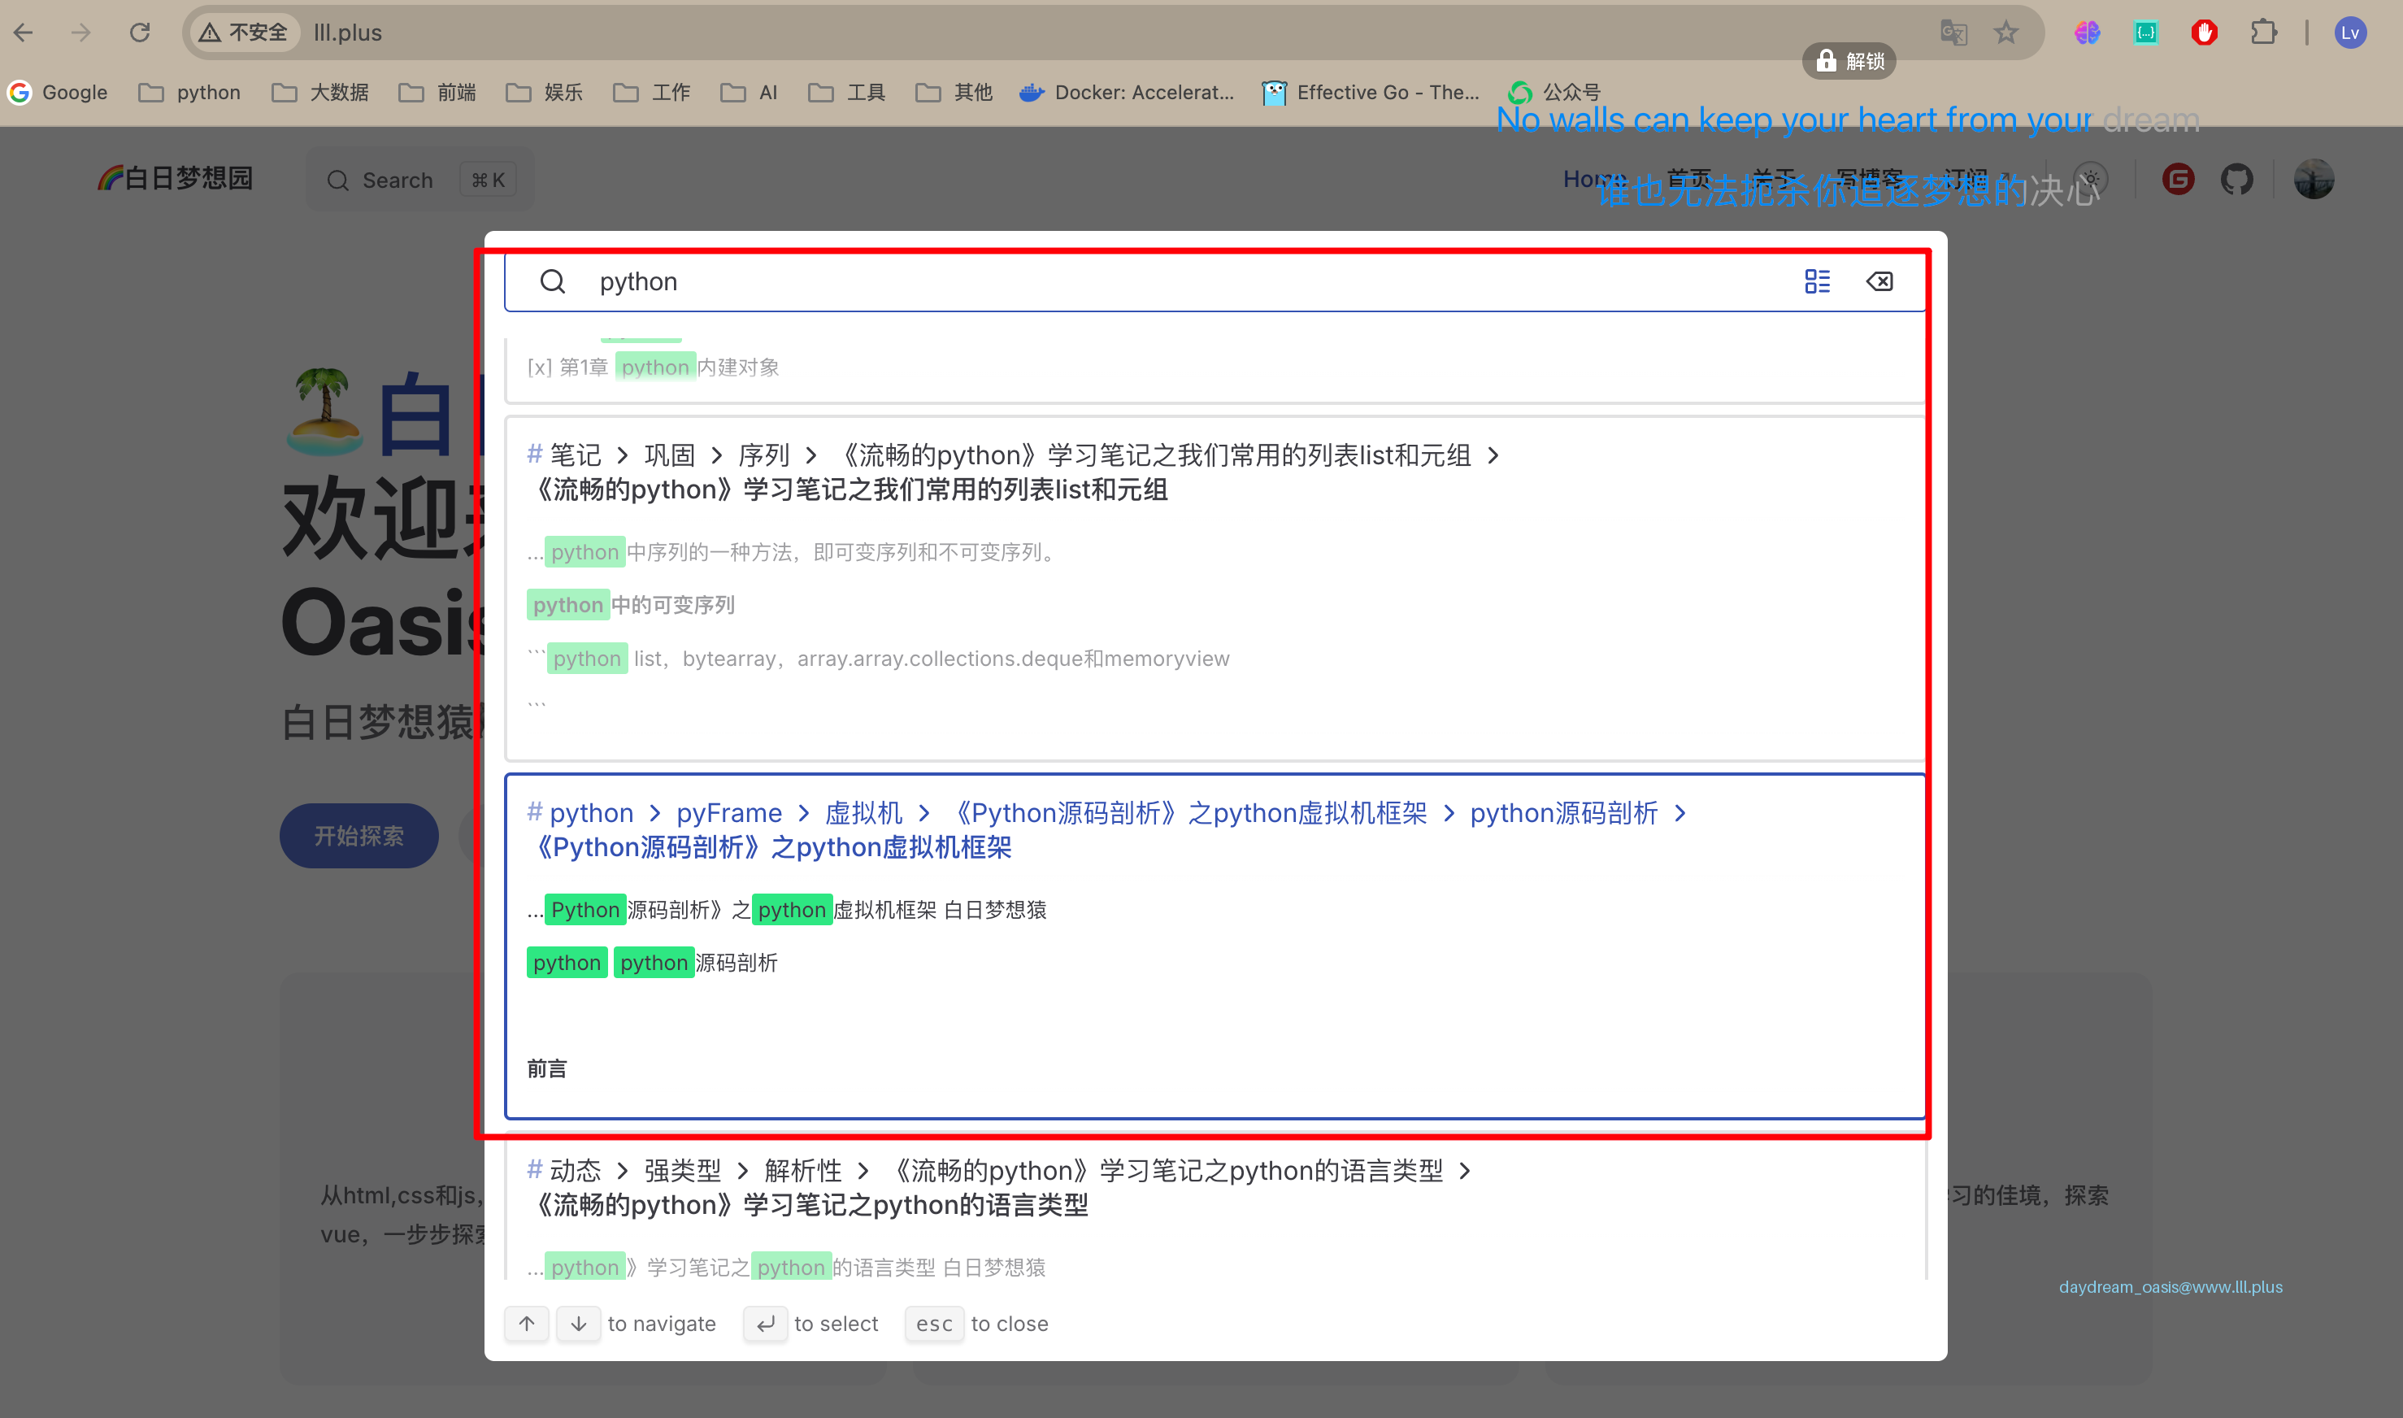Open the colorful brain extension icon
Viewport: 2403px width, 1418px height.
click(x=2087, y=33)
